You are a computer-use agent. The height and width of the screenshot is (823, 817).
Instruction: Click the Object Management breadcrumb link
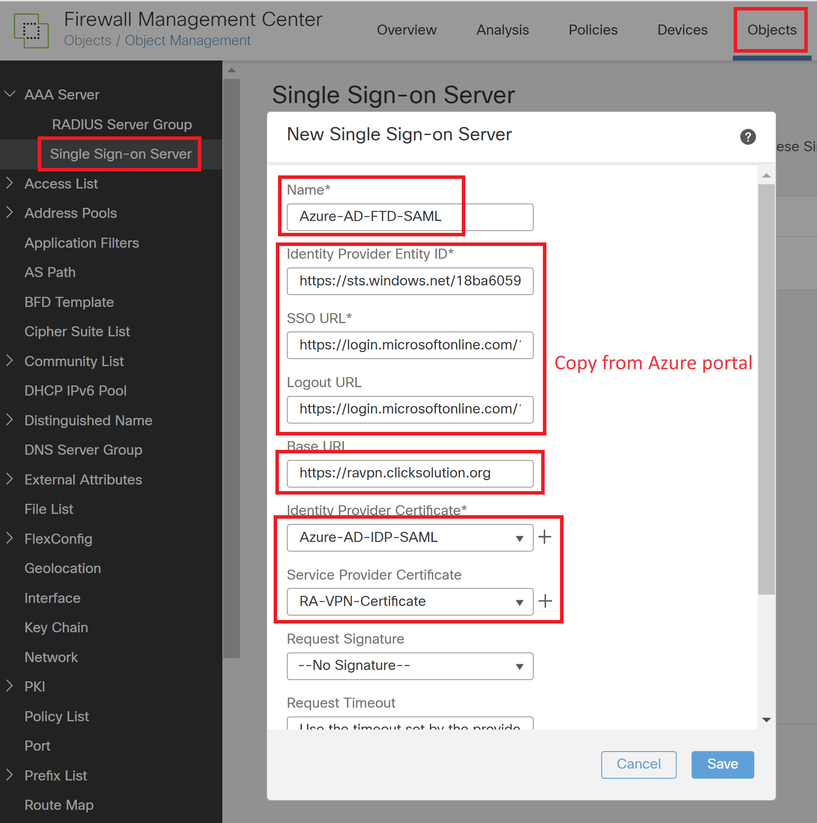(188, 40)
